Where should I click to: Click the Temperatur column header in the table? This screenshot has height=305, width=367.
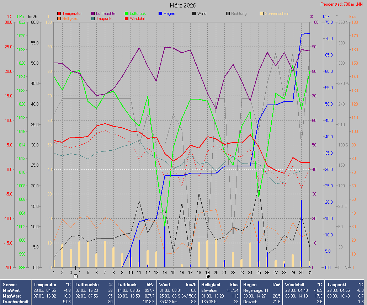point(45,285)
